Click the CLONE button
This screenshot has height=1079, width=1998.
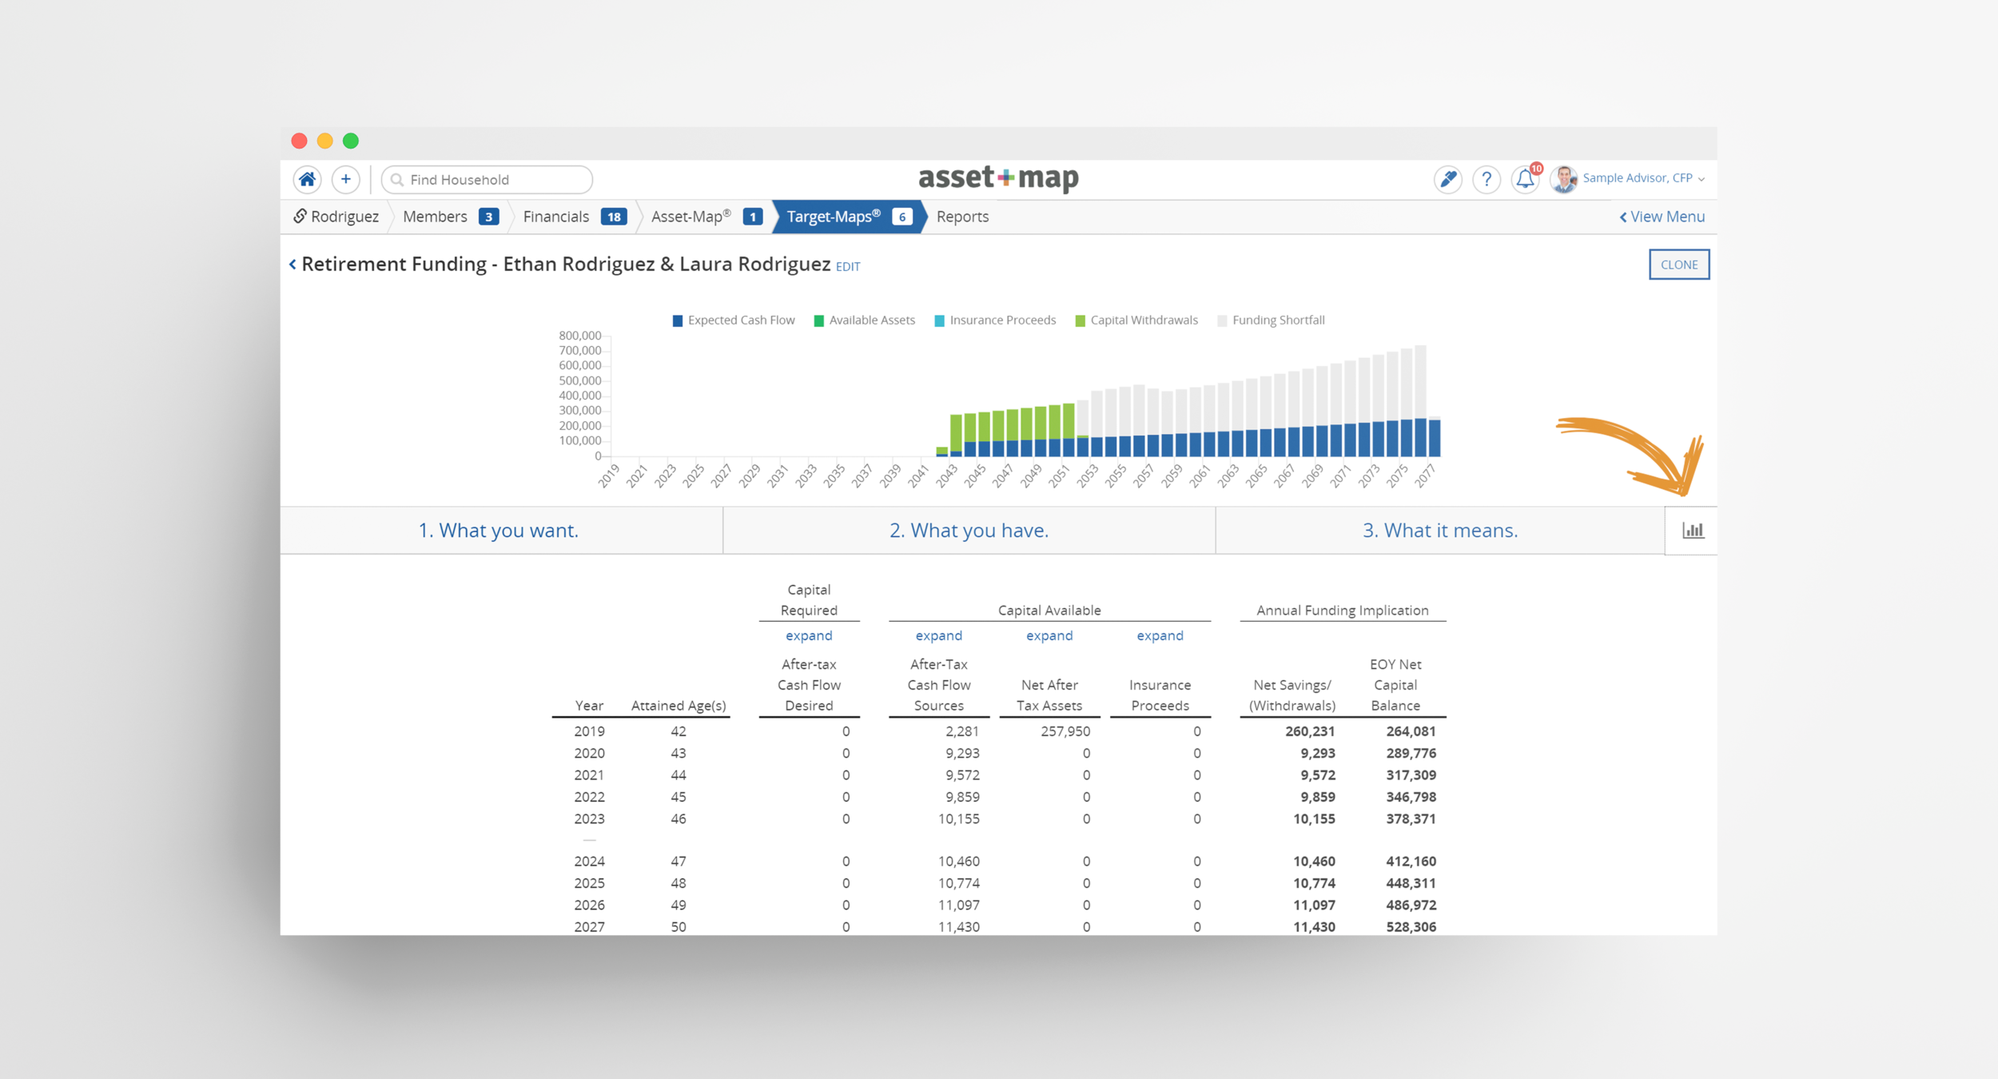click(x=1678, y=265)
